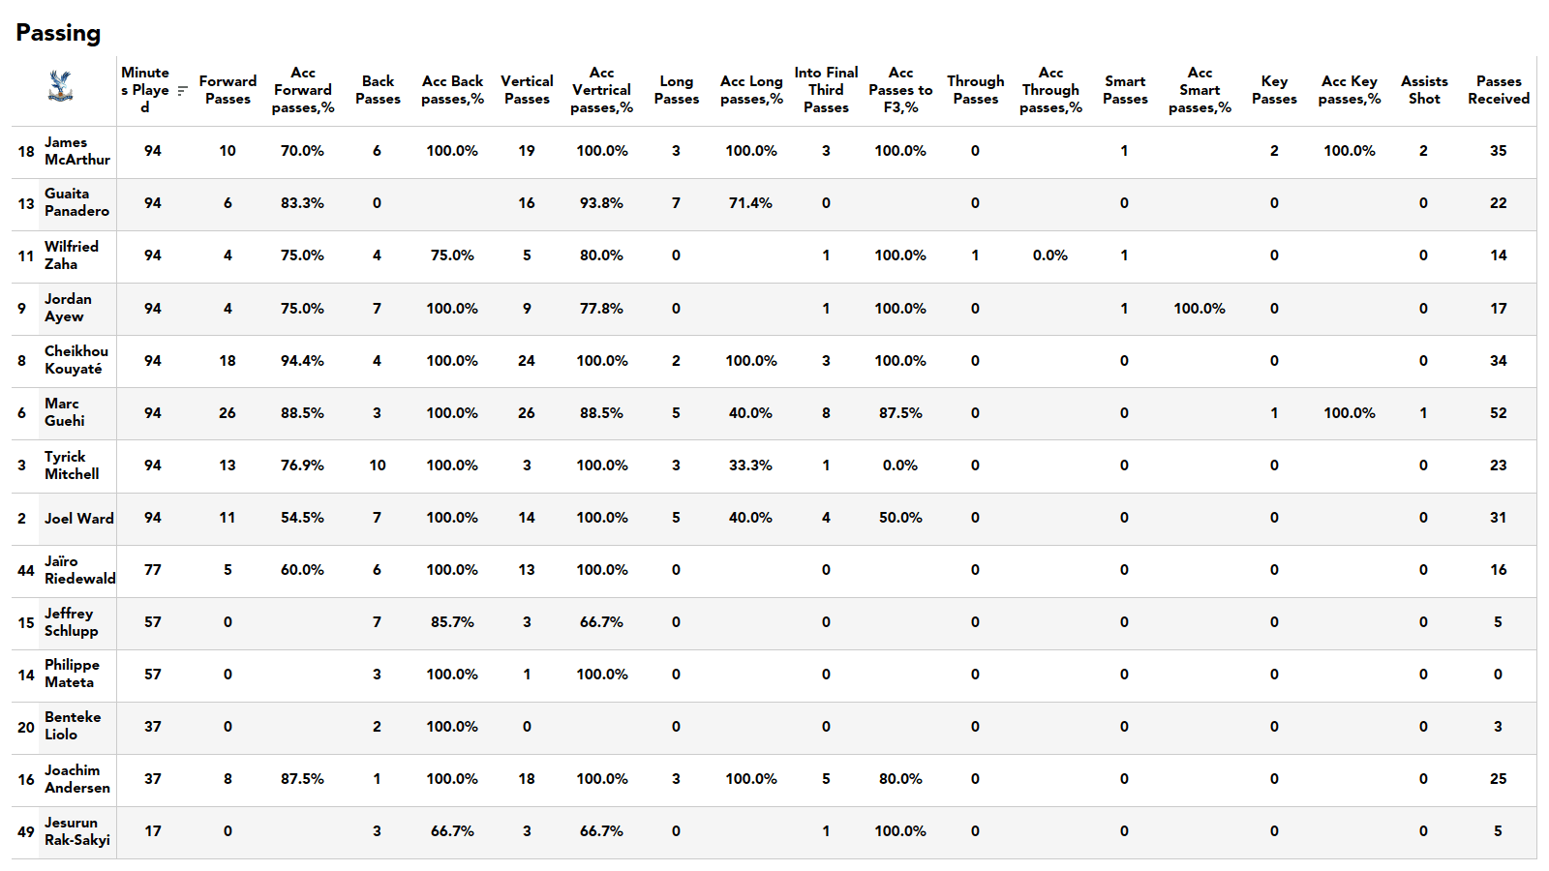The width and height of the screenshot is (1549, 871).
Task: Select player Joachim Andersen
Action: pyautogui.click(x=77, y=779)
